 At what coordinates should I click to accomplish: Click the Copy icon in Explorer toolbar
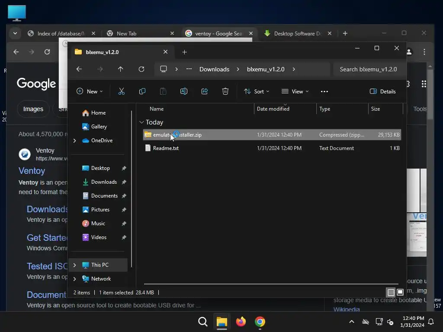[x=142, y=92]
